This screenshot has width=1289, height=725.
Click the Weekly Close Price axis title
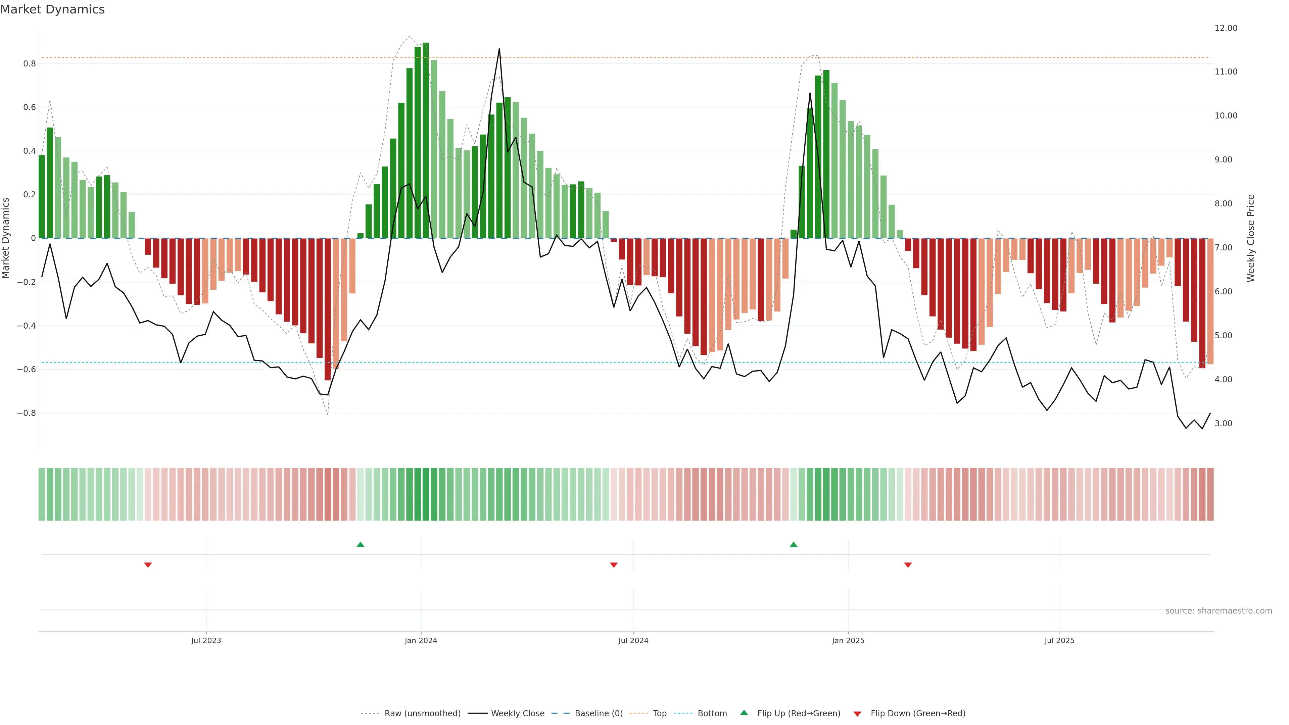(x=1251, y=238)
